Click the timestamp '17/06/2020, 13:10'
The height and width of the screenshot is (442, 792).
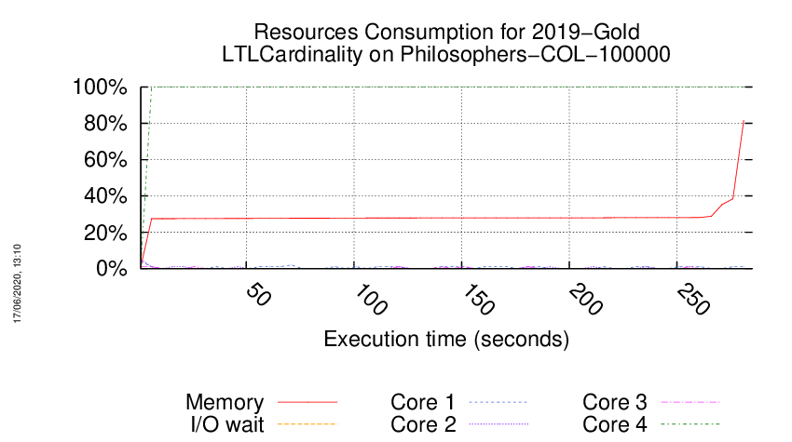click(17, 284)
